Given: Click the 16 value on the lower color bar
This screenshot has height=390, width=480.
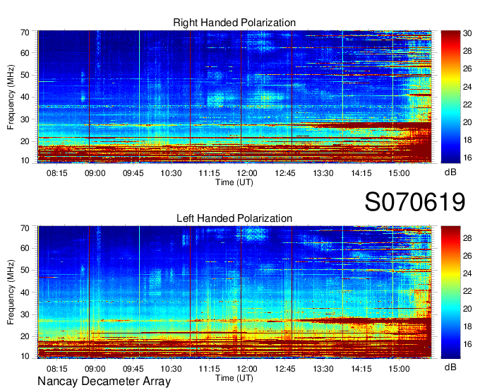Looking at the screenshot, I should [x=467, y=344].
